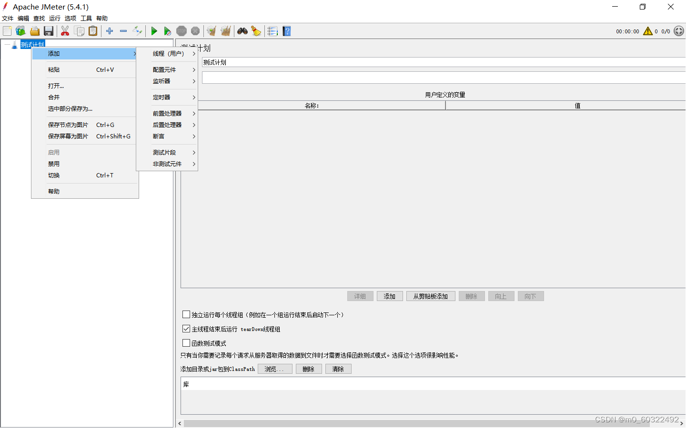This screenshot has height=428, width=686.
Task: Click Start no pauses icon
Action: pyautogui.click(x=168, y=31)
